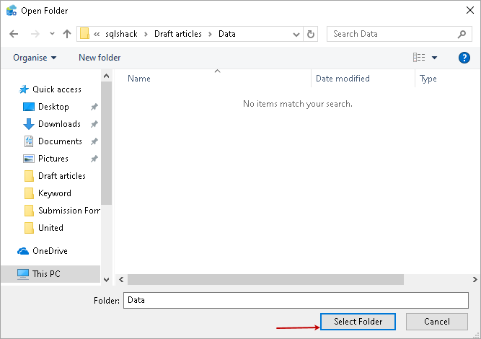Click the Folder name text field
This screenshot has height=339, width=481.
pyautogui.click(x=296, y=300)
